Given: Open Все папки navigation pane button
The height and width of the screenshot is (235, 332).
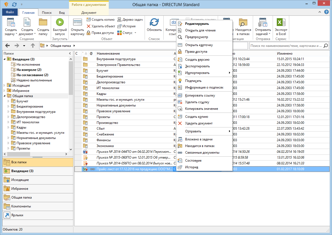Looking at the screenshot, I should tap(38, 162).
